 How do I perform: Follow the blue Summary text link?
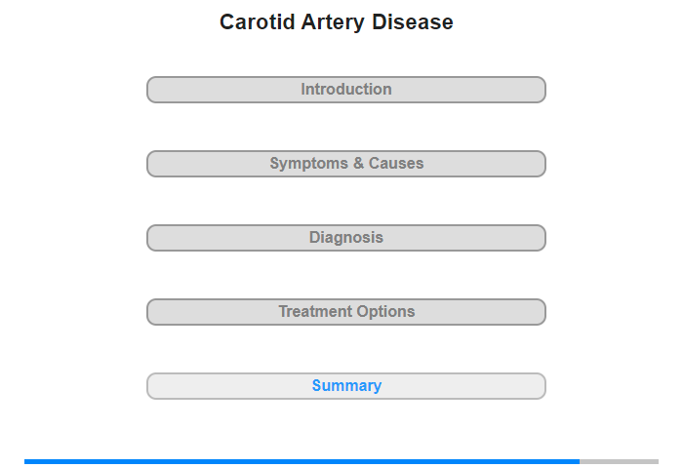(346, 386)
